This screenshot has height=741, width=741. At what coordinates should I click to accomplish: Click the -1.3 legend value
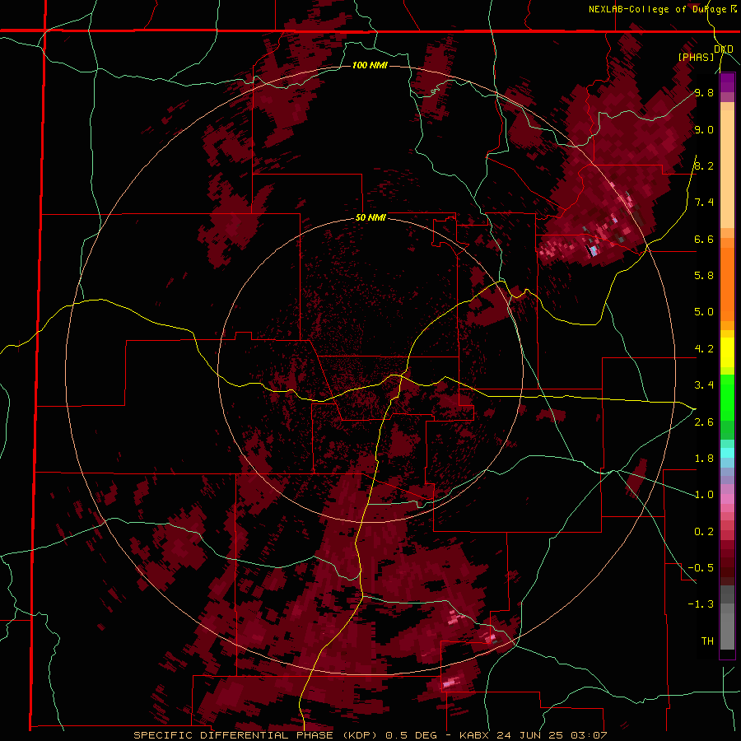[x=701, y=604]
